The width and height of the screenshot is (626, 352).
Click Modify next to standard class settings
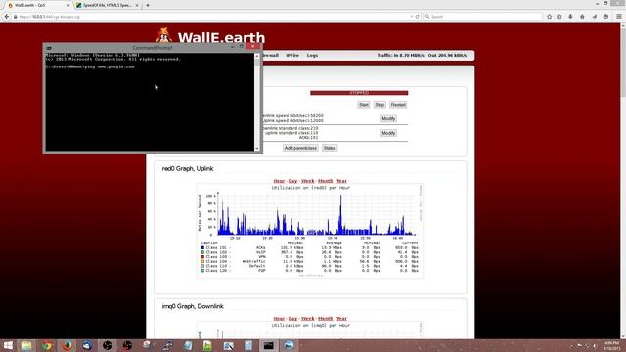coord(388,133)
